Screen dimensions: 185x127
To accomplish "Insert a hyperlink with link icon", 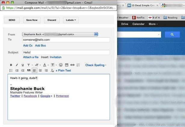I will pyautogui.click(x=72, y=65).
